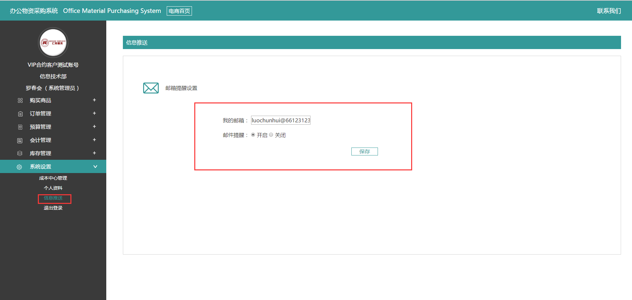This screenshot has height=300, width=632.
Task: Click the 我的邮箱 email input field
Action: tap(281, 120)
